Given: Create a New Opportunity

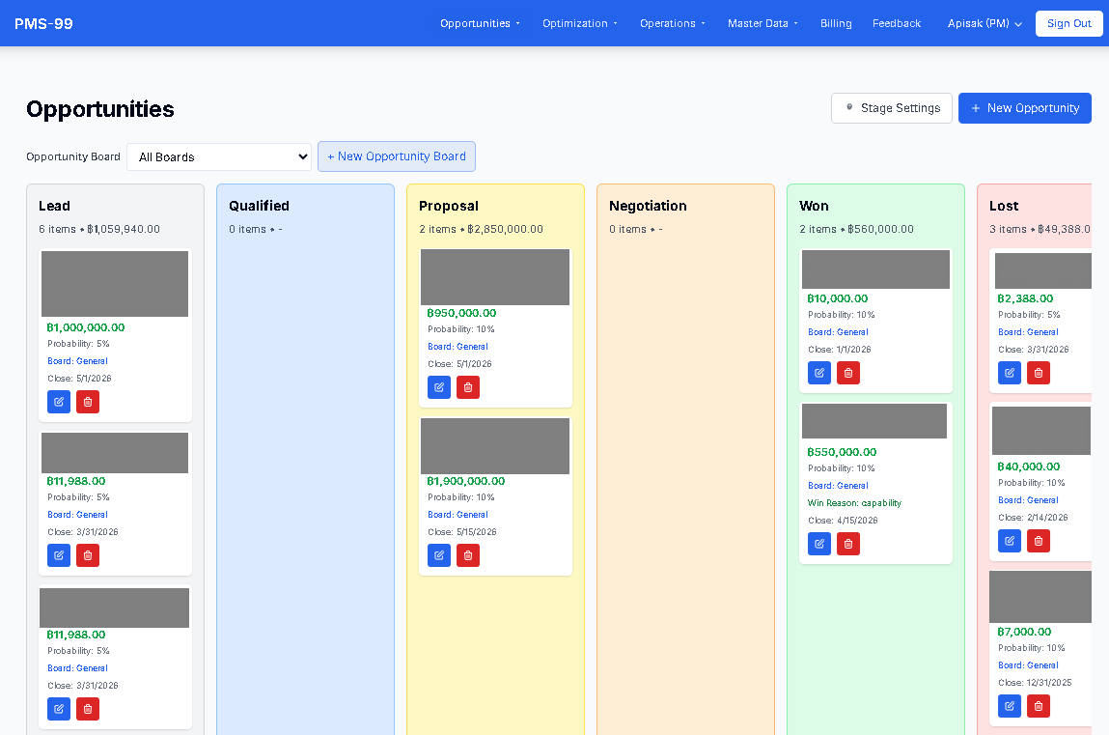Looking at the screenshot, I should click(x=1024, y=108).
